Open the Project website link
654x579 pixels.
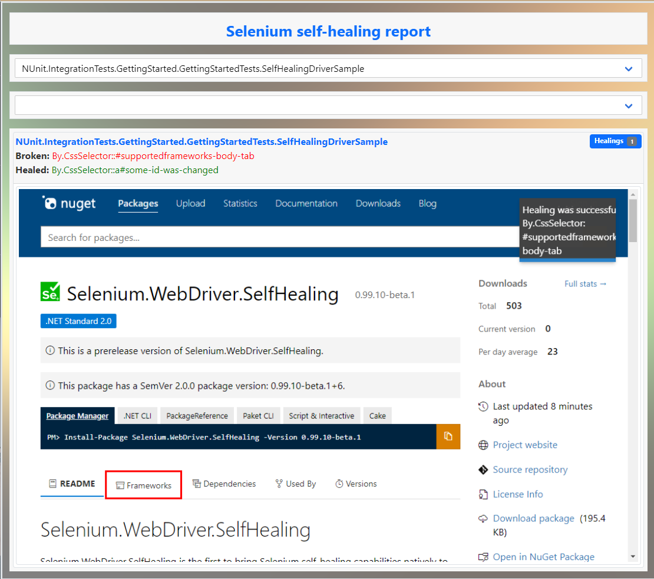pos(525,445)
